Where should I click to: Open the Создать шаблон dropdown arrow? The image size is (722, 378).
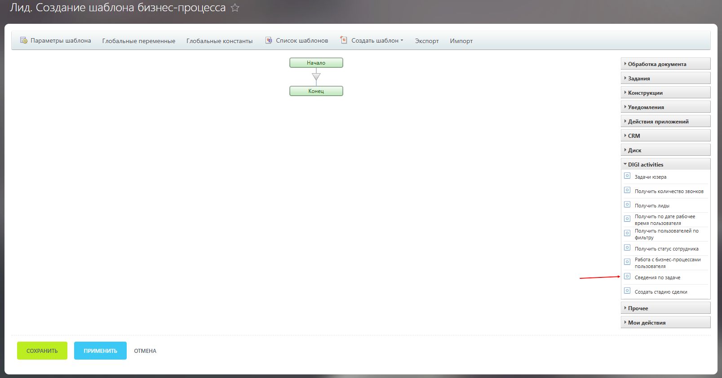pyautogui.click(x=402, y=40)
